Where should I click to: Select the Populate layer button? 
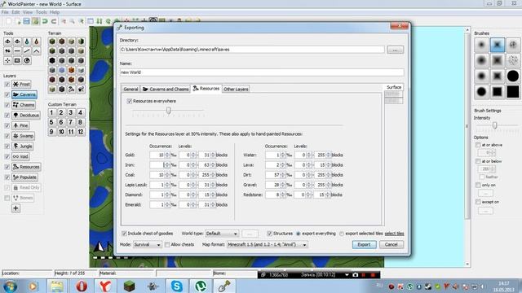pyautogui.click(x=25, y=177)
